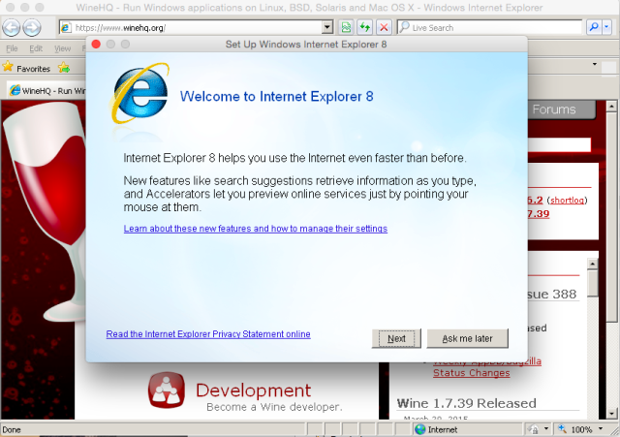Open the security lock dropdown in status bar

[546, 428]
